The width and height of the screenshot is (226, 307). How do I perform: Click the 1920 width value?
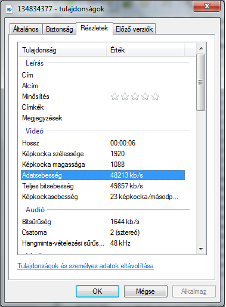coord(117,154)
